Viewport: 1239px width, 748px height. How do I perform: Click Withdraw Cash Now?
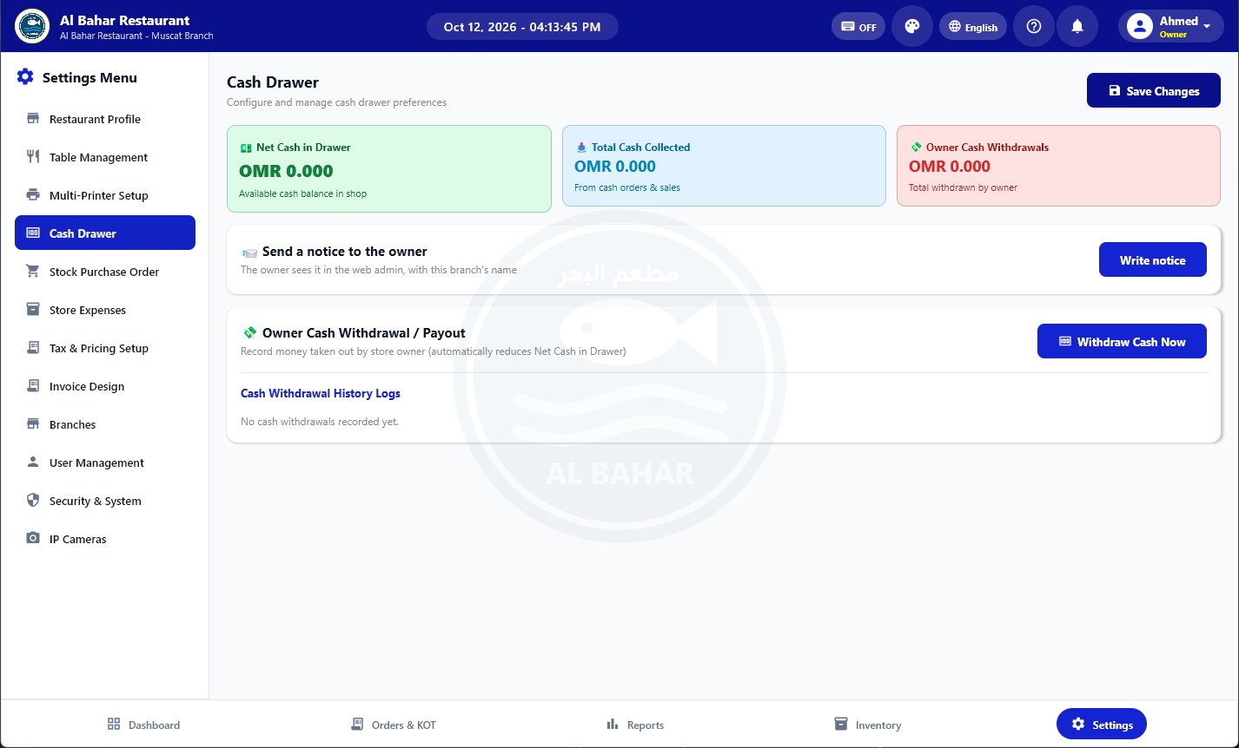pyautogui.click(x=1122, y=341)
